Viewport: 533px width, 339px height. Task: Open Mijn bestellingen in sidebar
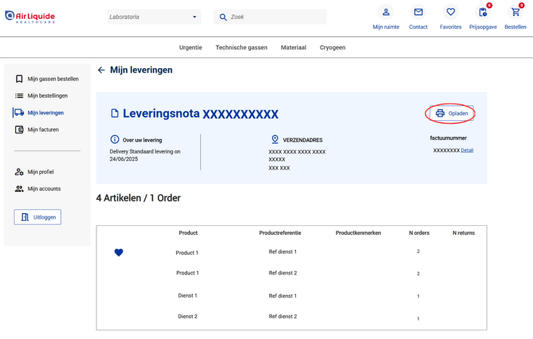point(48,96)
